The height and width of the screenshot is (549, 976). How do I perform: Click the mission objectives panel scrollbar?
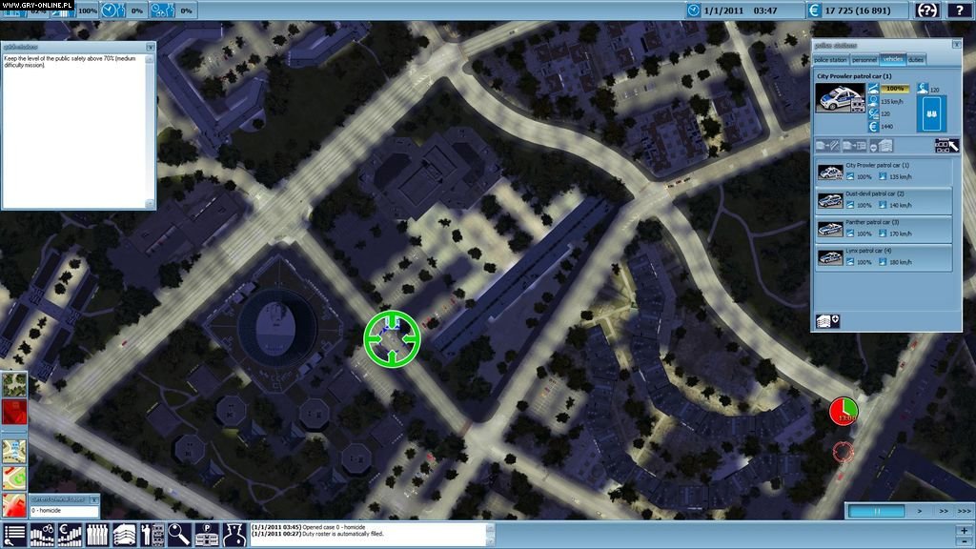coord(150,132)
